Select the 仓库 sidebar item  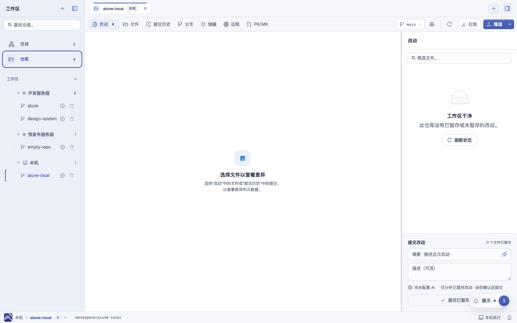click(42, 59)
